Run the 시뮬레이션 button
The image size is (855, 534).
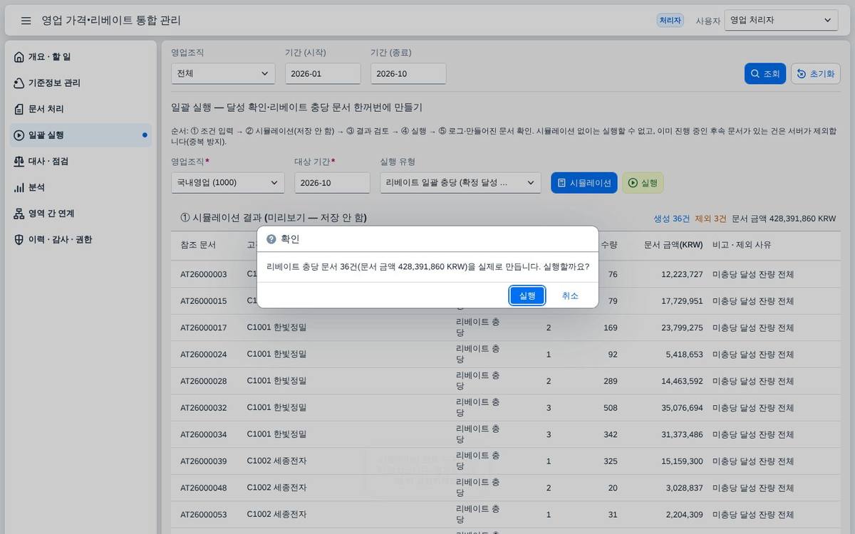click(x=584, y=183)
